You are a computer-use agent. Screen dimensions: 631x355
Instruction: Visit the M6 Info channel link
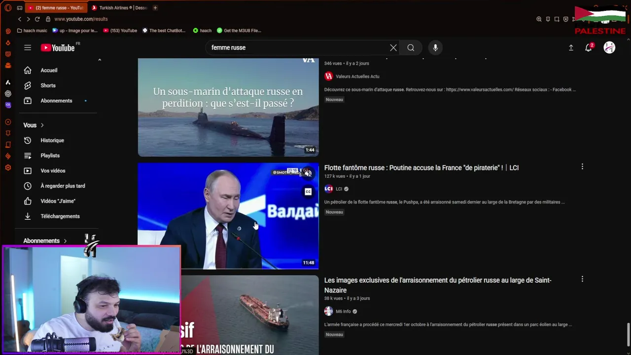pyautogui.click(x=343, y=311)
